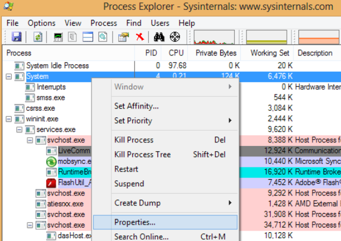Click the FlashUtil red Flash icon
Viewport: 341px width, 241px height.
click(x=51, y=183)
